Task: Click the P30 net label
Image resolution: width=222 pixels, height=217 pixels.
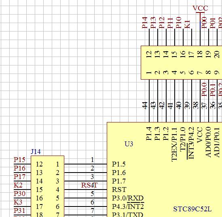Action: pos(19,194)
